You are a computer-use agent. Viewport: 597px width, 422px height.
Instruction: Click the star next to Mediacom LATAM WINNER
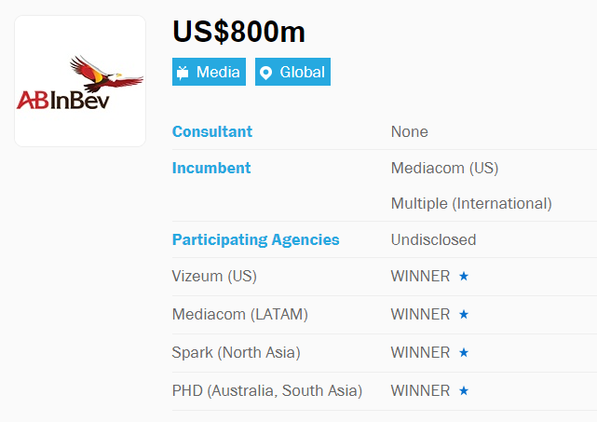pyautogui.click(x=464, y=314)
